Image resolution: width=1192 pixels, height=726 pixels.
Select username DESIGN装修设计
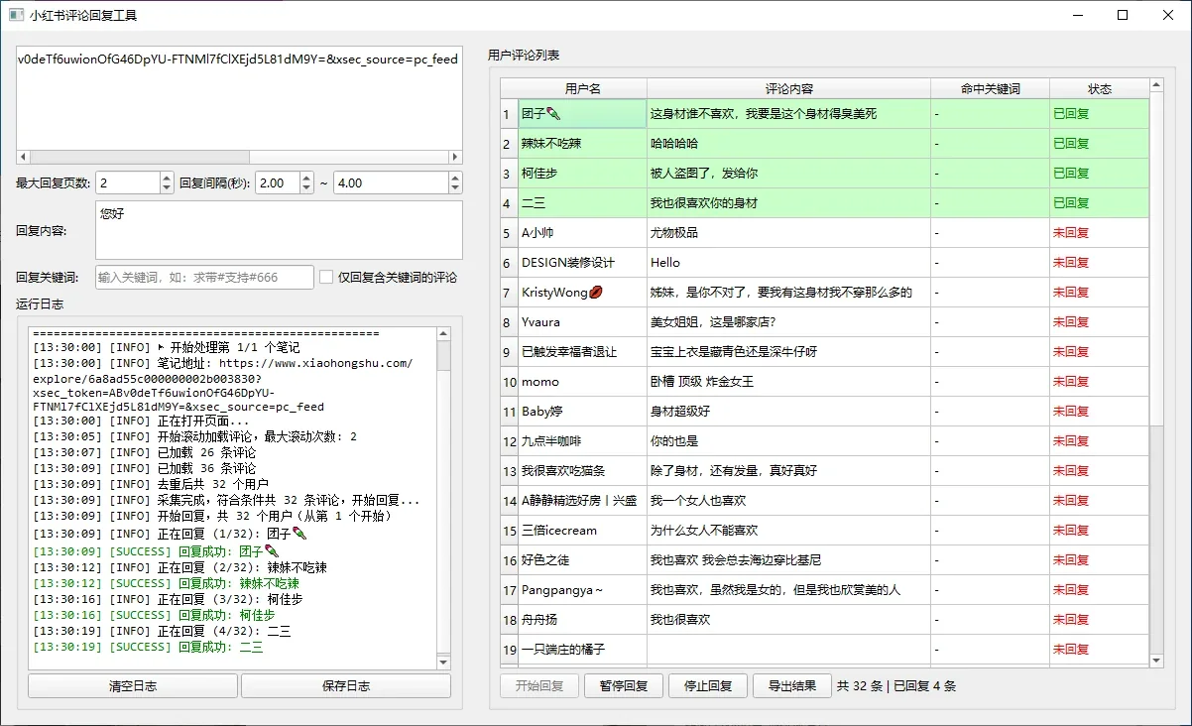click(x=583, y=263)
